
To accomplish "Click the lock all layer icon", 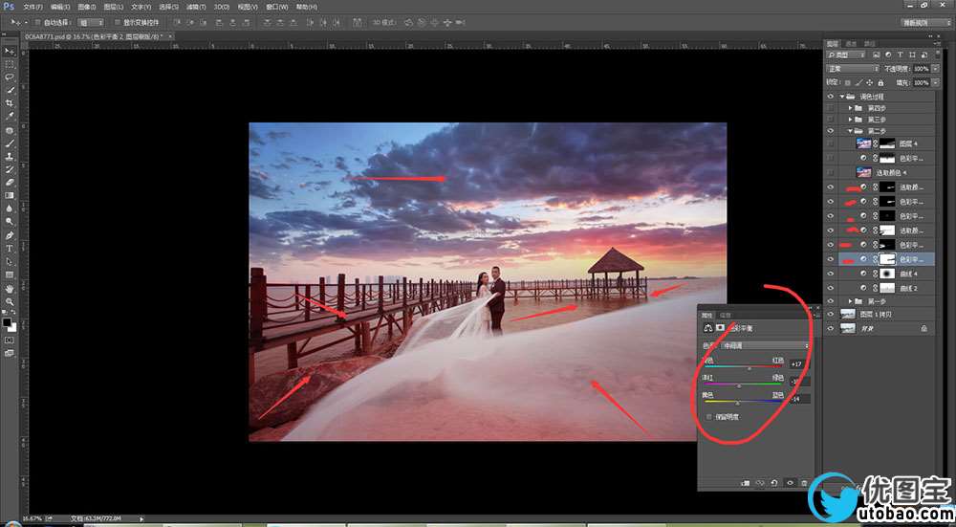I will pos(880,82).
